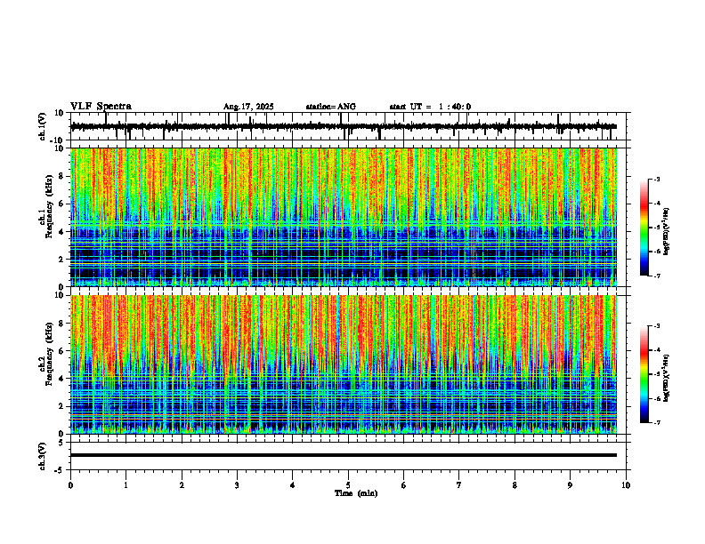Screen dimensions: 705x544
Task: Click the "Time (min)" axis label
Action: [x=356, y=493]
